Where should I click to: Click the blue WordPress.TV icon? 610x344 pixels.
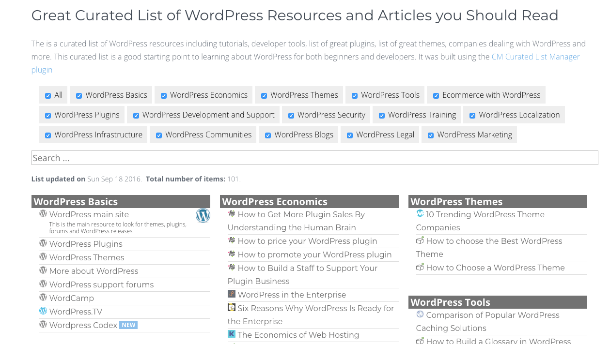coord(43,312)
